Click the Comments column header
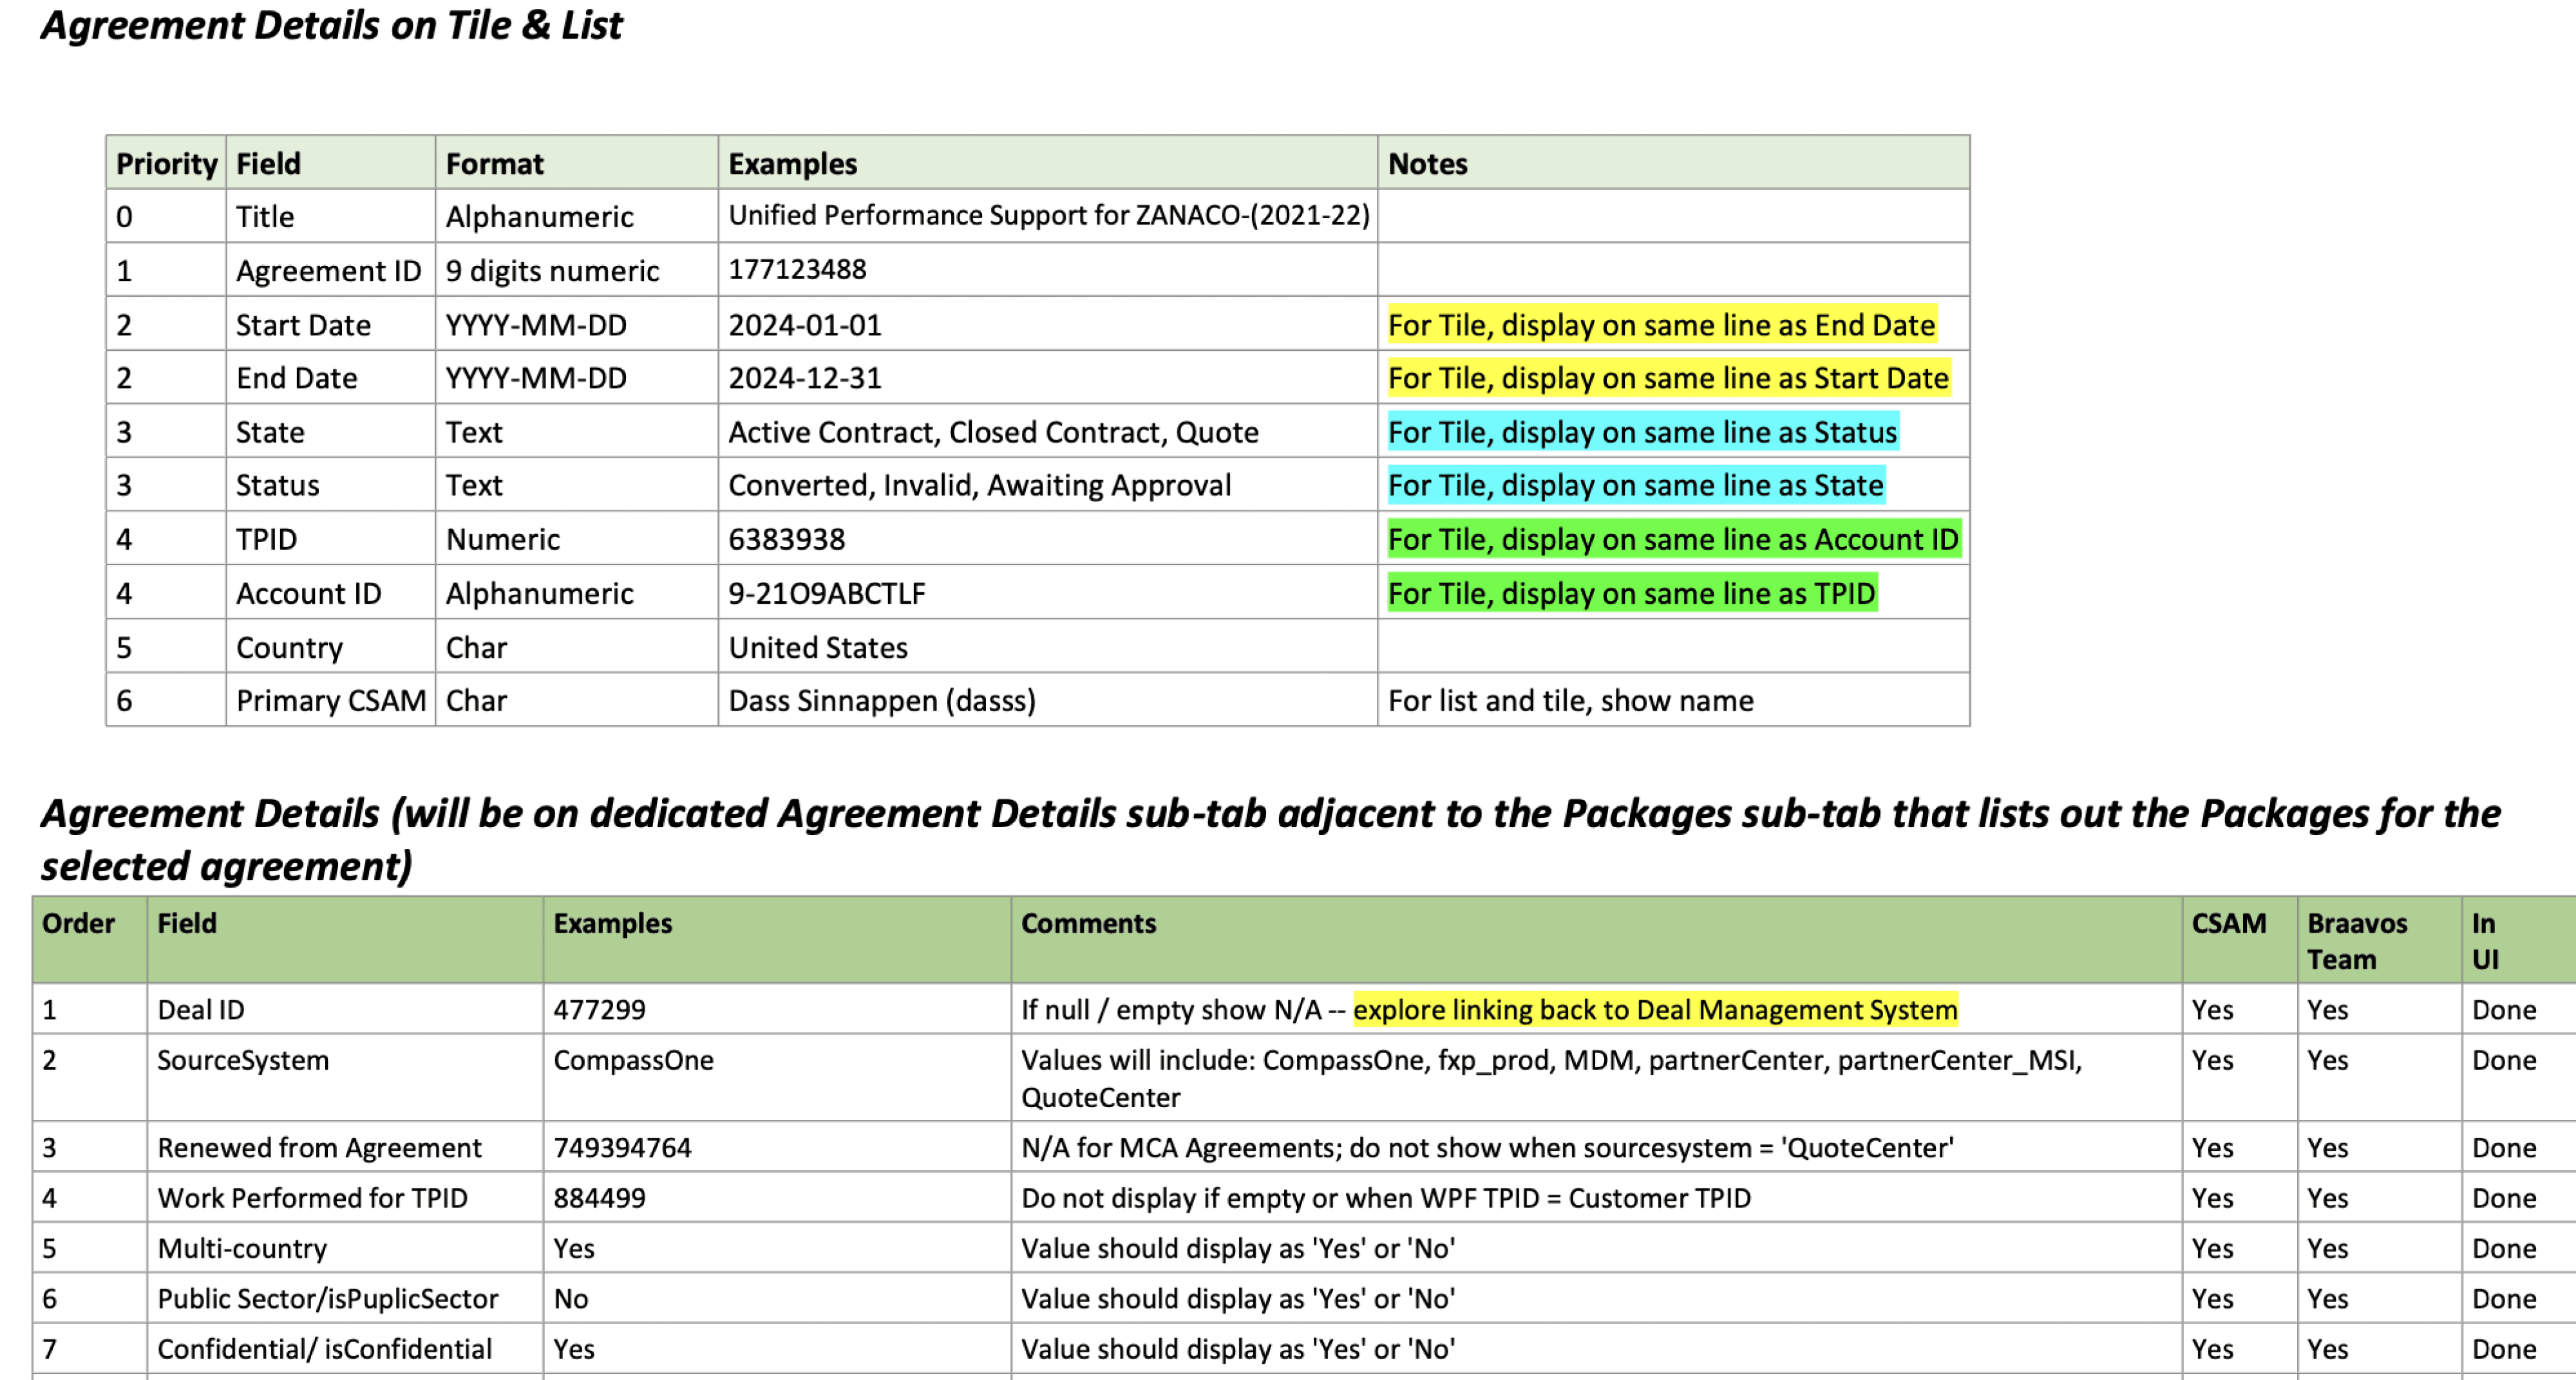The height and width of the screenshot is (1380, 2576). (1088, 924)
